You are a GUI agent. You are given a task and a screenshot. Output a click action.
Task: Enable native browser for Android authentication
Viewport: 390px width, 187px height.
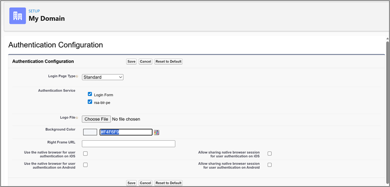pyautogui.click(x=85, y=165)
